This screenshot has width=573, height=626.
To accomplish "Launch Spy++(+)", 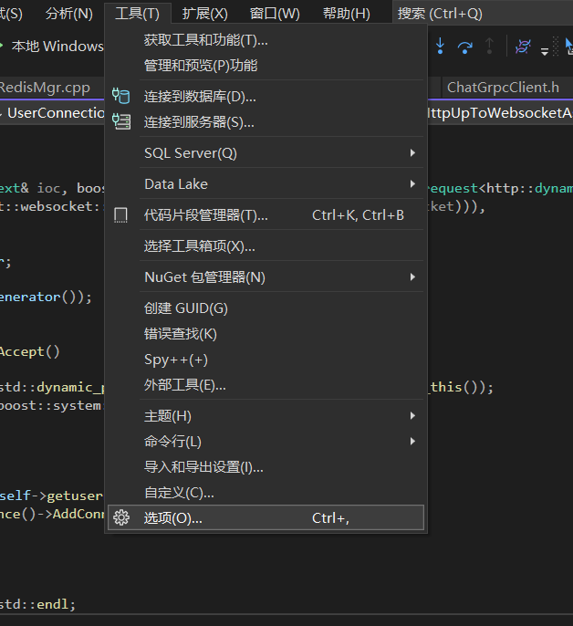I will (x=266, y=360).
